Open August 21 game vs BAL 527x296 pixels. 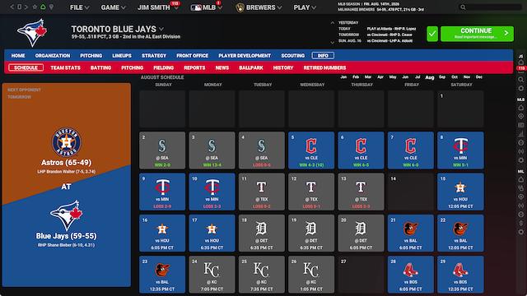pos(410,233)
